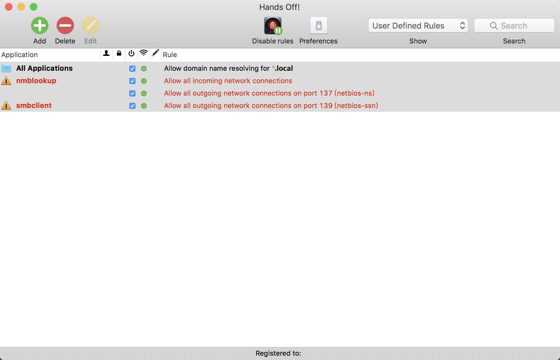Click green status dot for incoming connections rule
The width and height of the screenshot is (560, 360).
tap(144, 81)
